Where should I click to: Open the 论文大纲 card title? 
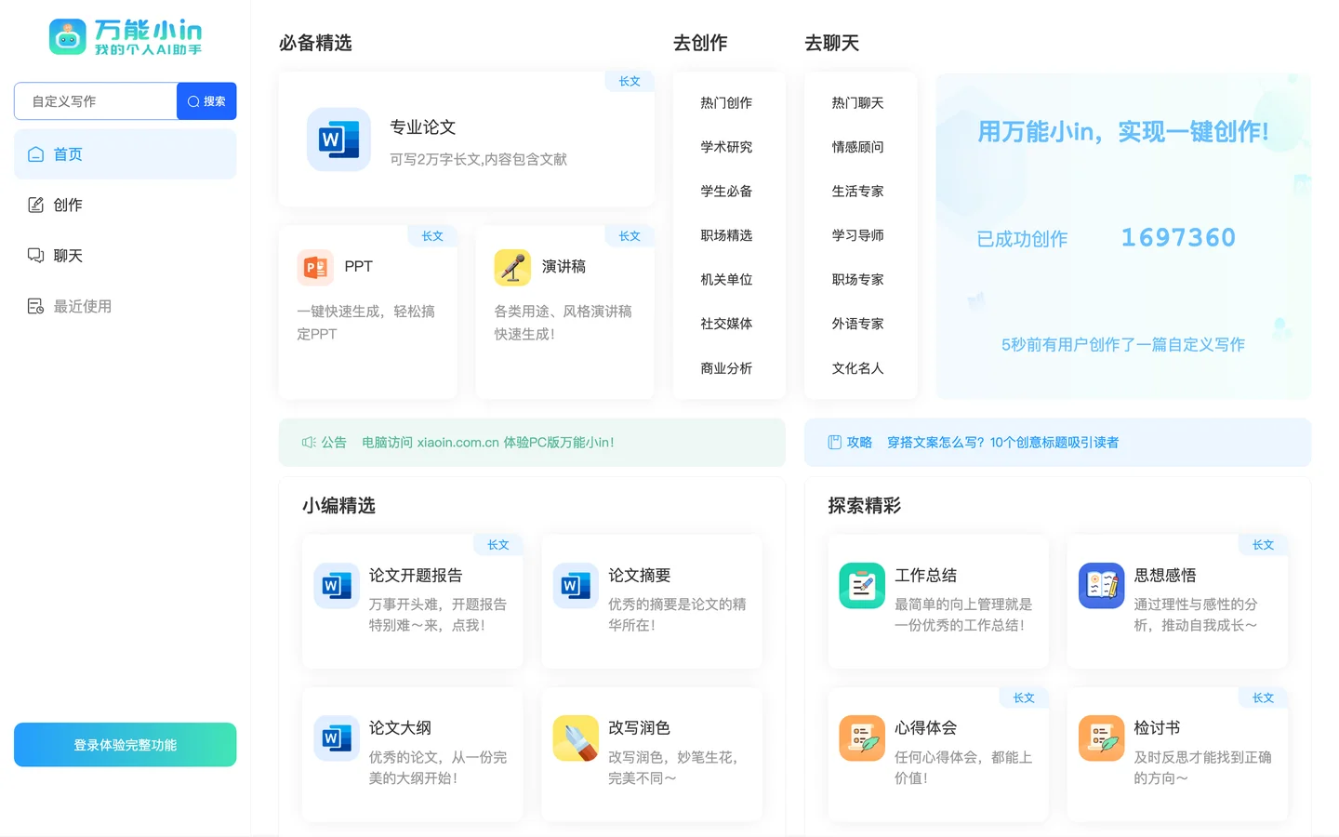400,728
